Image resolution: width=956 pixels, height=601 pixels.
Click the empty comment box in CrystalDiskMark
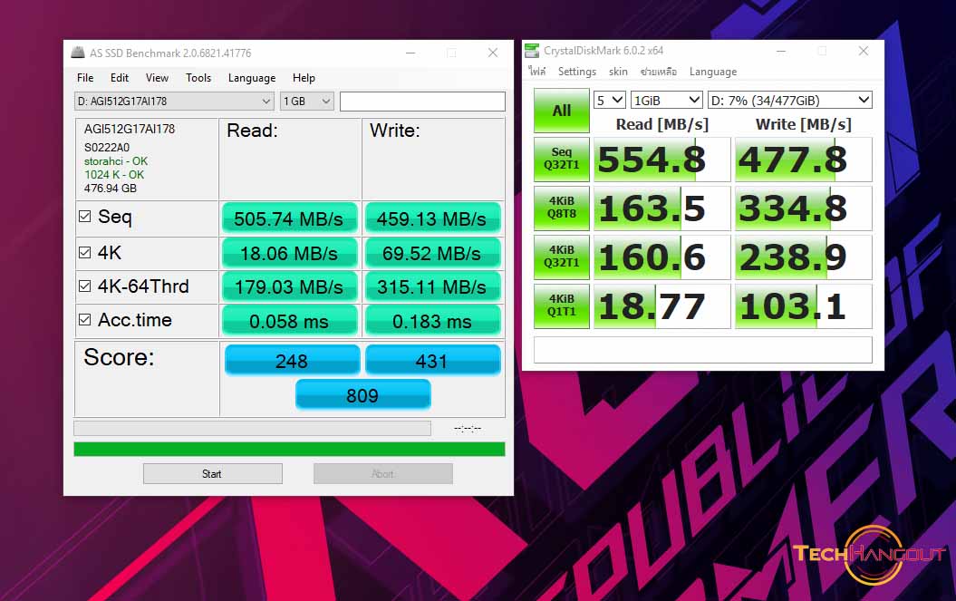[703, 350]
